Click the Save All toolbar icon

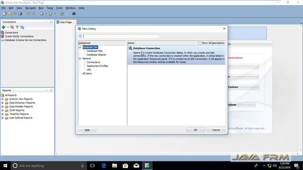pyautogui.click(x=20, y=14)
